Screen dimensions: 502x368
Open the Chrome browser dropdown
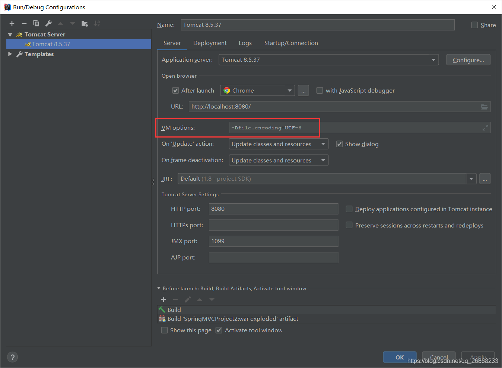pos(257,90)
